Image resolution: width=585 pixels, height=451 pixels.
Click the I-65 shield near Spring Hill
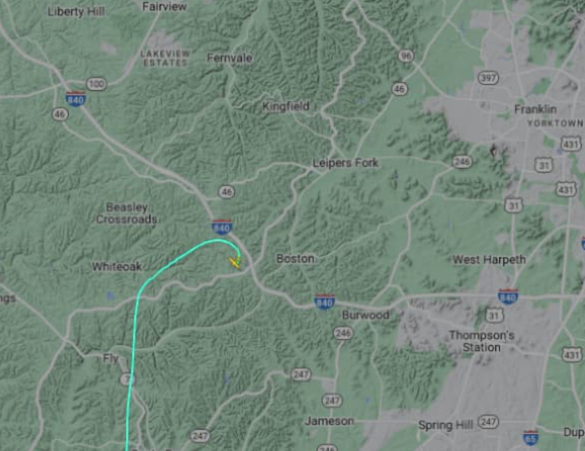(x=530, y=437)
